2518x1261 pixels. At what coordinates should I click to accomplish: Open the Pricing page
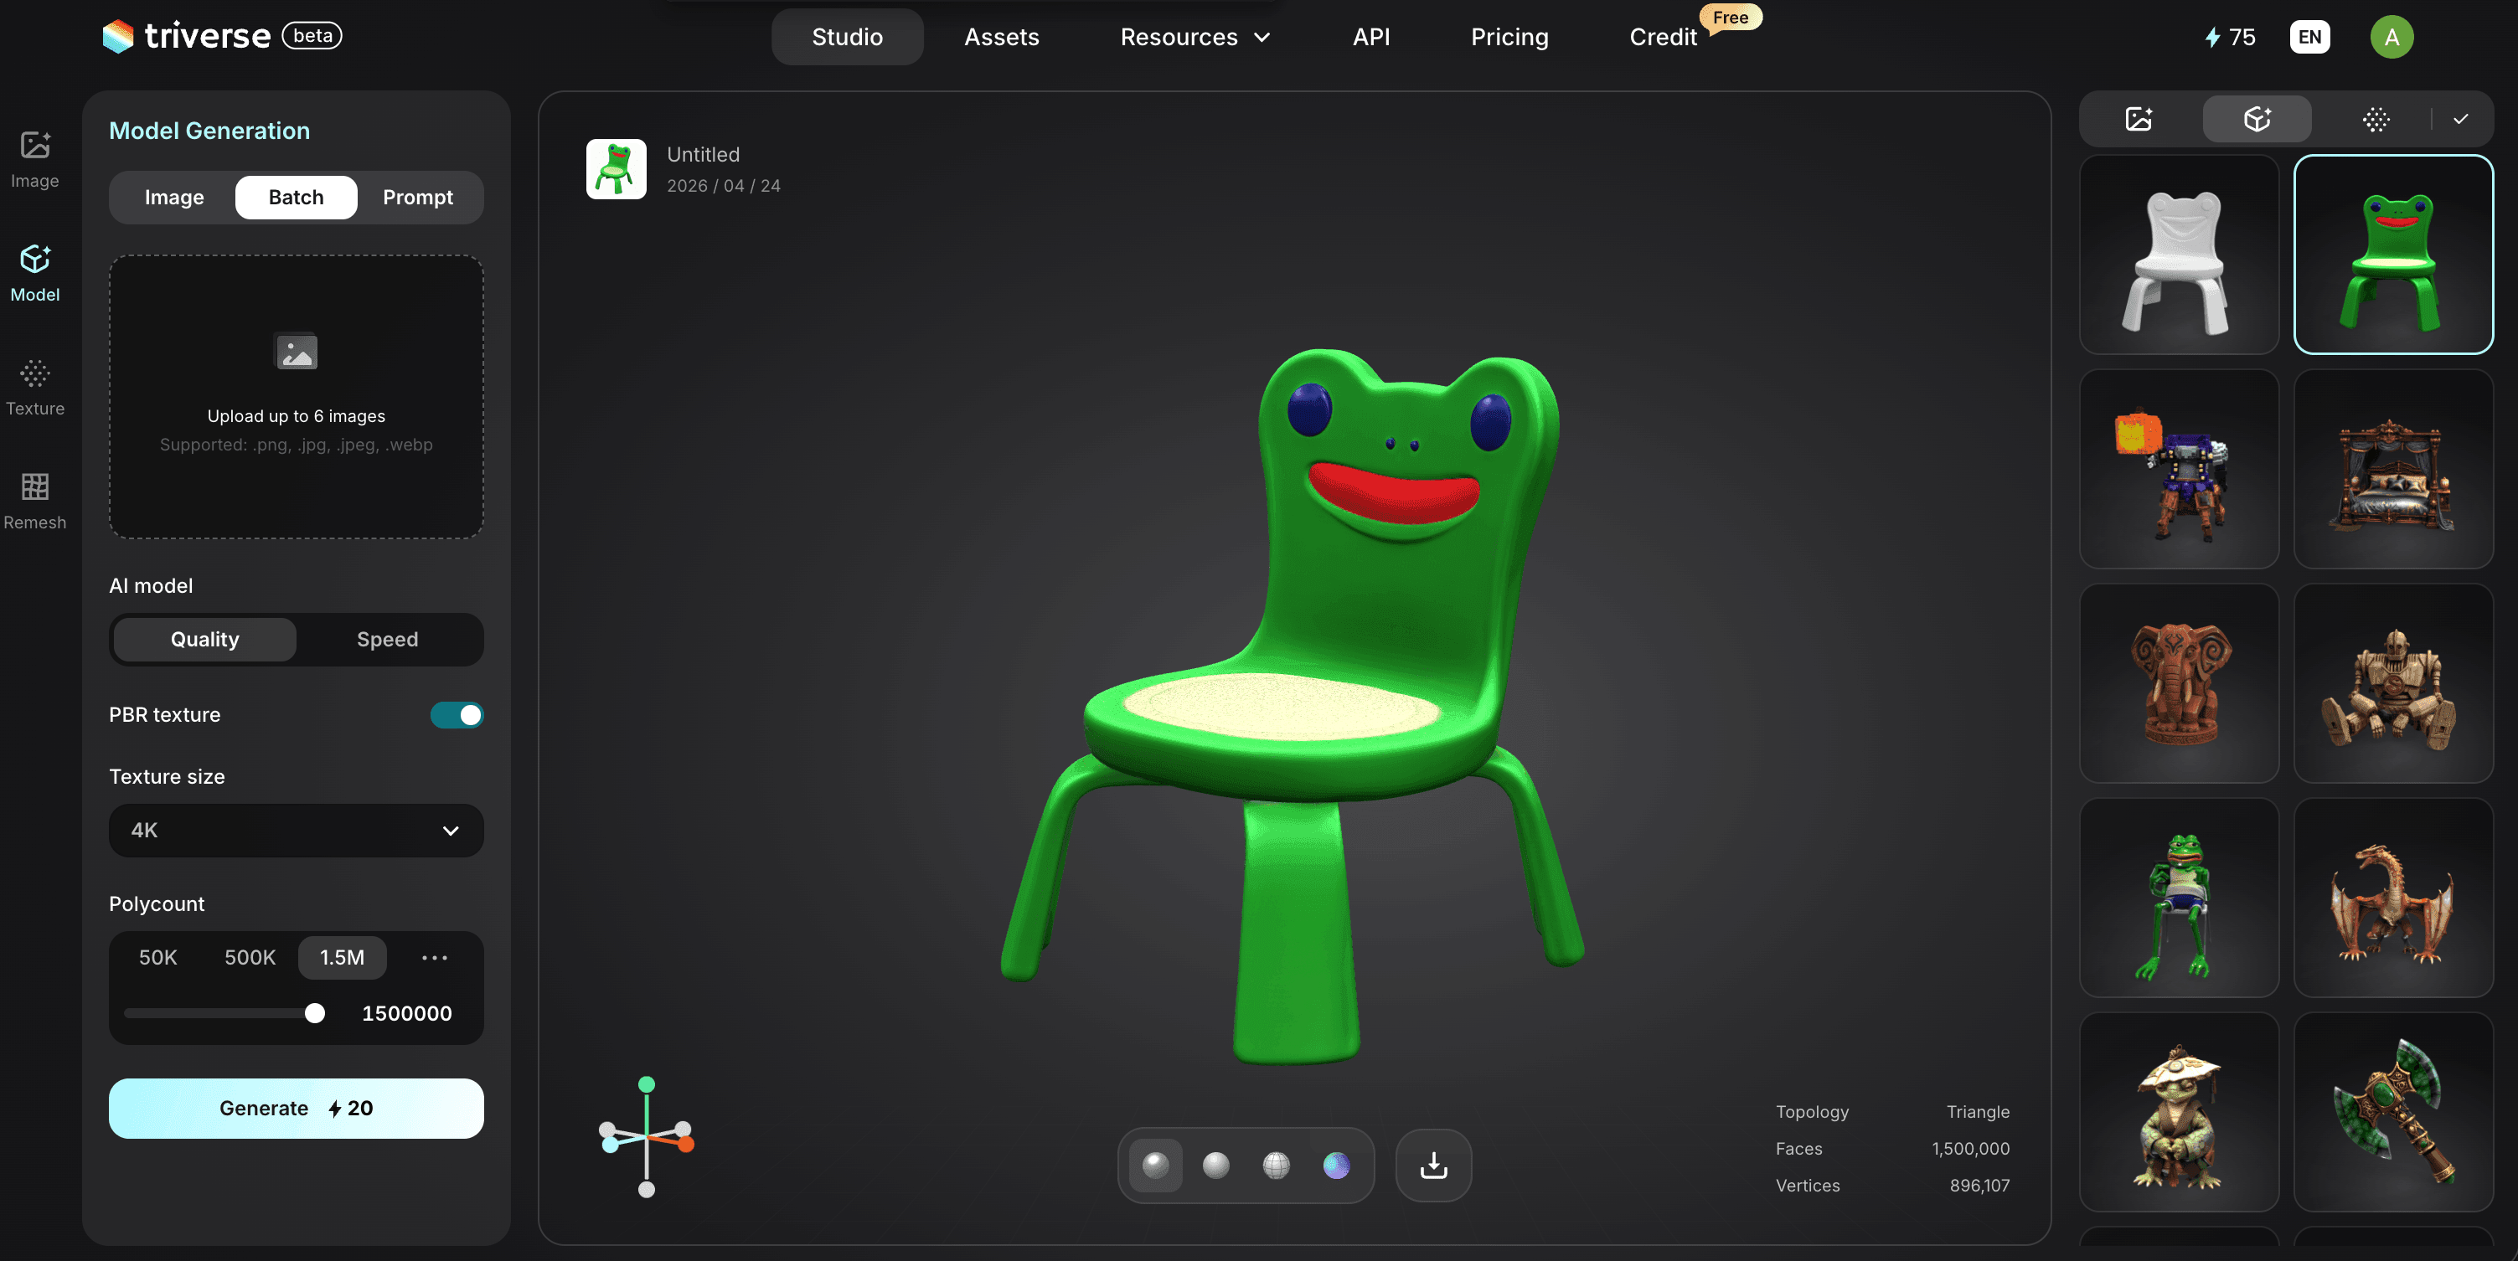pos(1509,37)
